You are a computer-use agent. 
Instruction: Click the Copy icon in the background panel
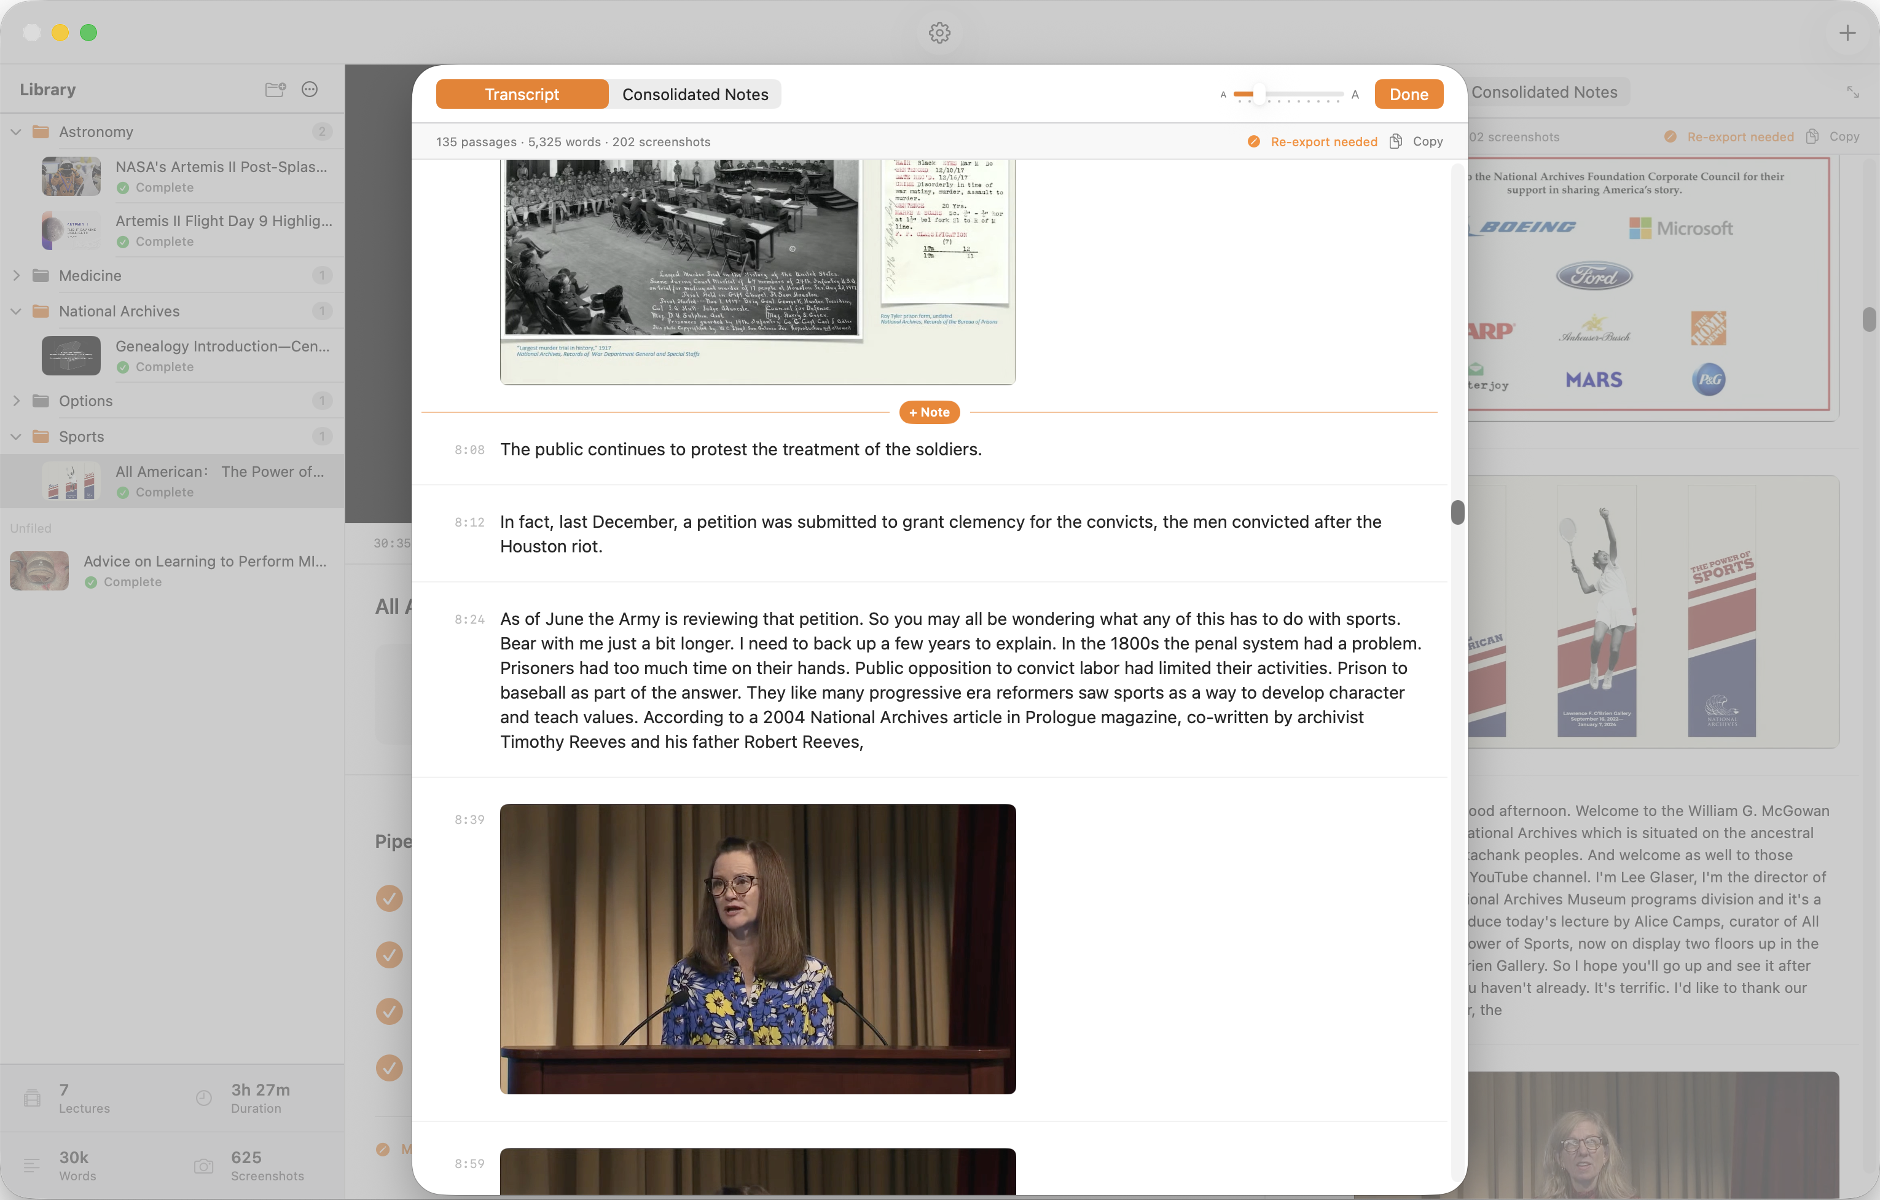(x=1812, y=136)
